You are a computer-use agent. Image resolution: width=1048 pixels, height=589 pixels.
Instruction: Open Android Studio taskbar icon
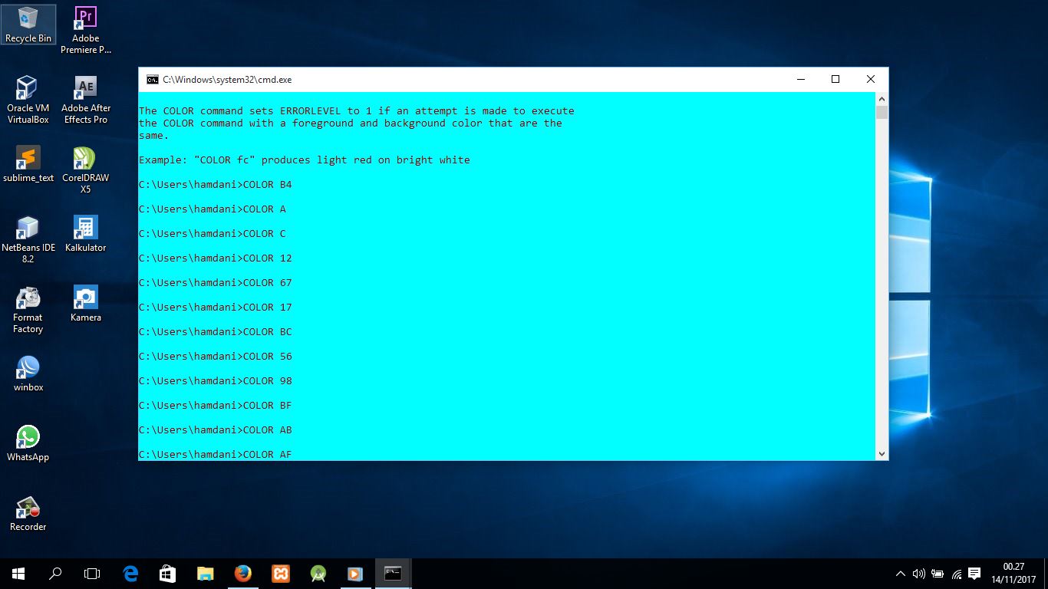[x=318, y=574]
